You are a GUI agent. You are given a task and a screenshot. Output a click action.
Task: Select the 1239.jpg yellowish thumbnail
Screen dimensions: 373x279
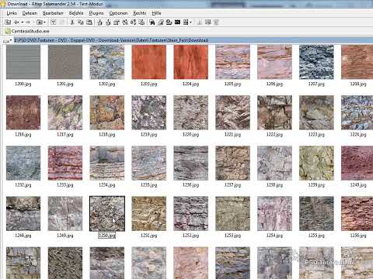tap(316, 163)
